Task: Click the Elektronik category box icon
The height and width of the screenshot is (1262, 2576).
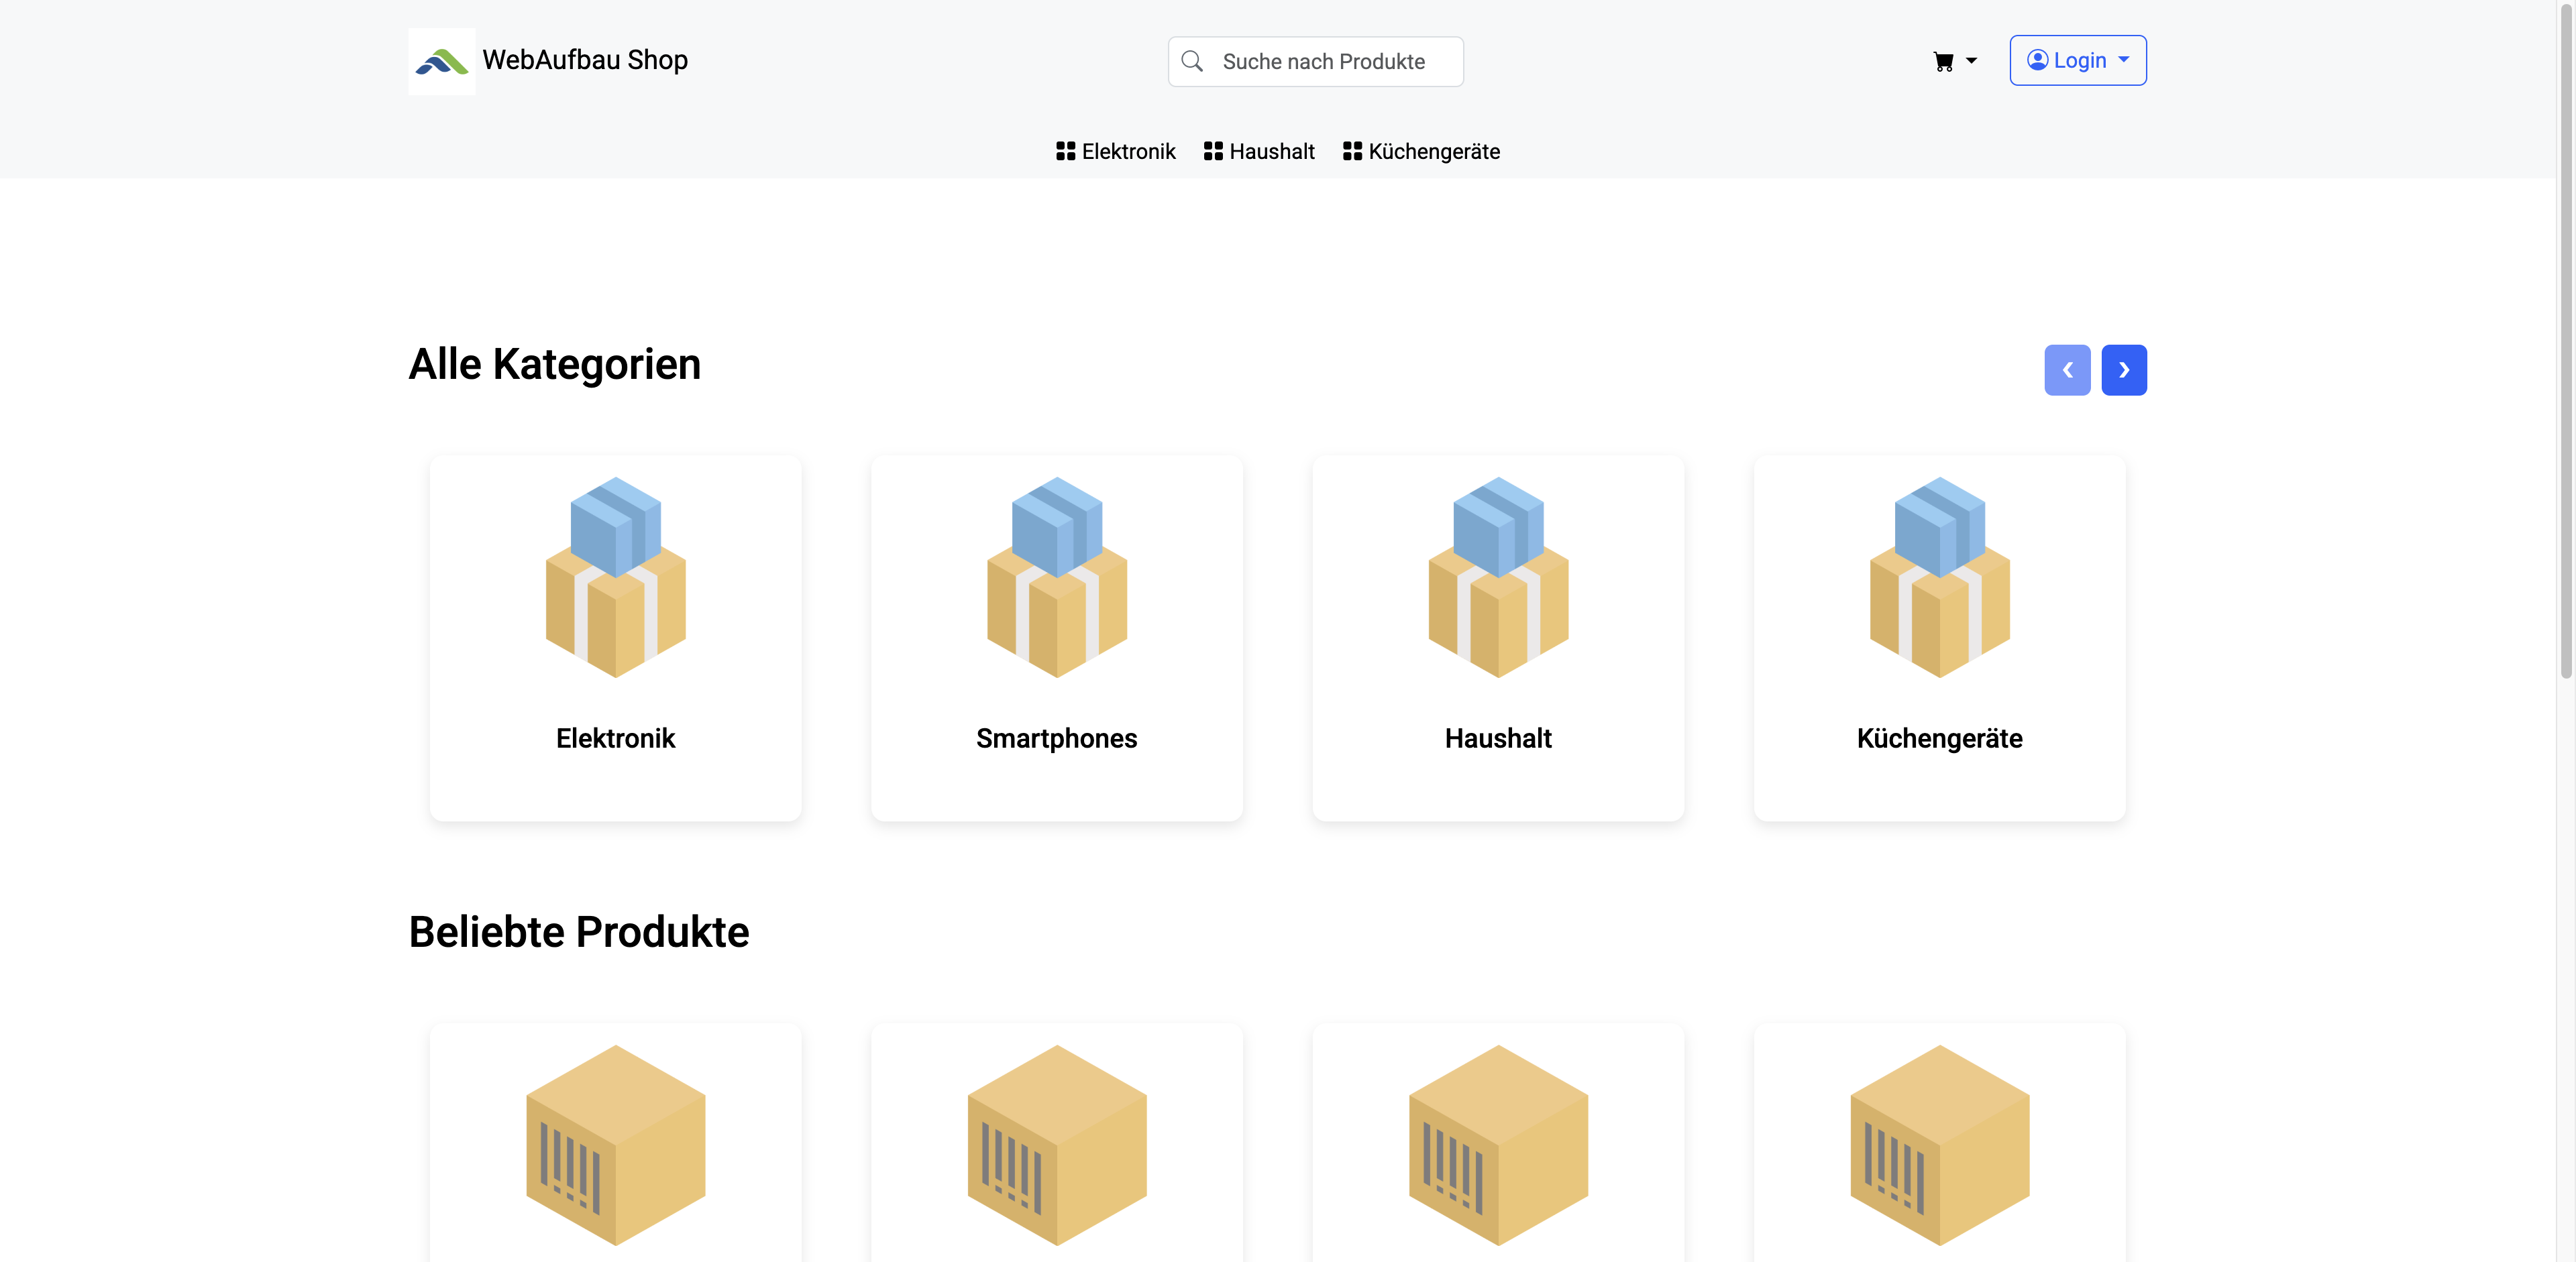Action: click(x=615, y=577)
